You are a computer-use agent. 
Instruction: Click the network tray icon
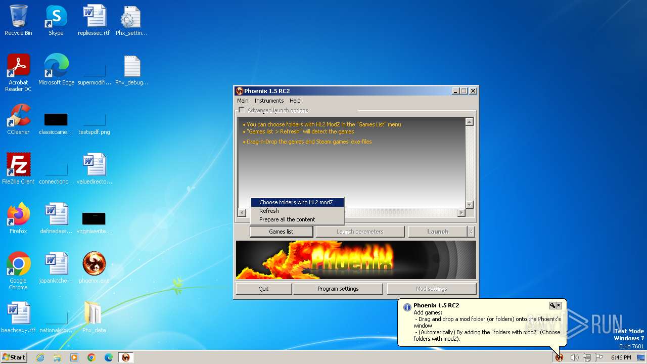pyautogui.click(x=587, y=357)
